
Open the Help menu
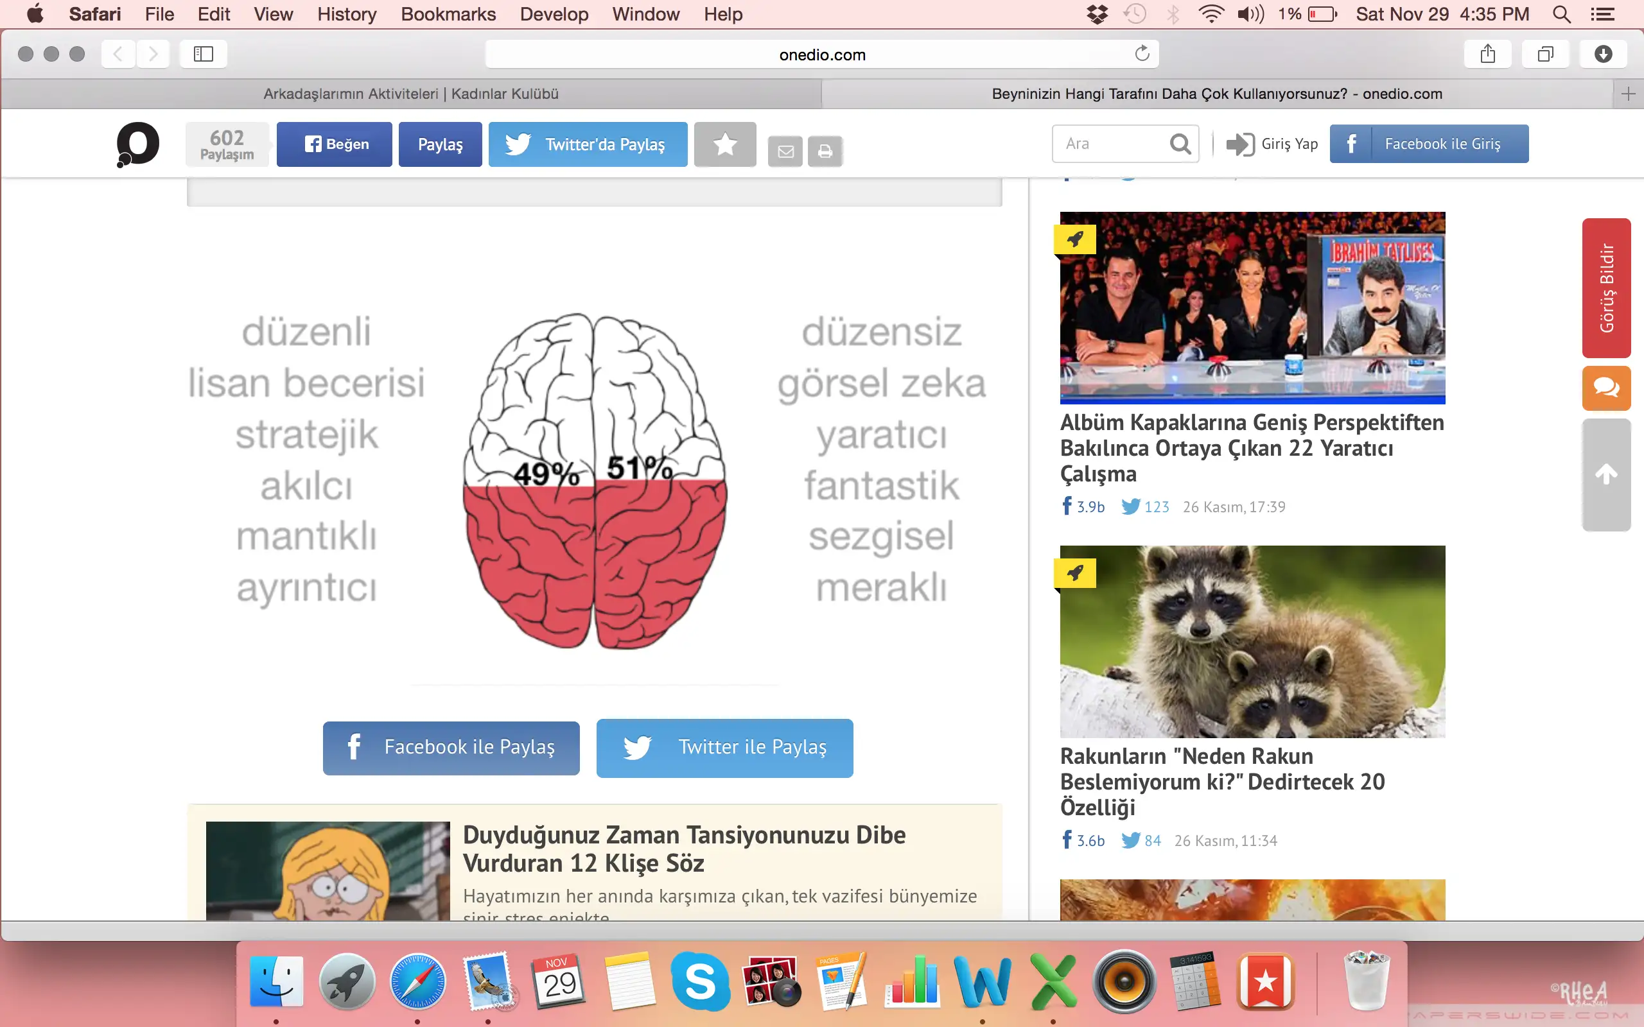pyautogui.click(x=723, y=14)
